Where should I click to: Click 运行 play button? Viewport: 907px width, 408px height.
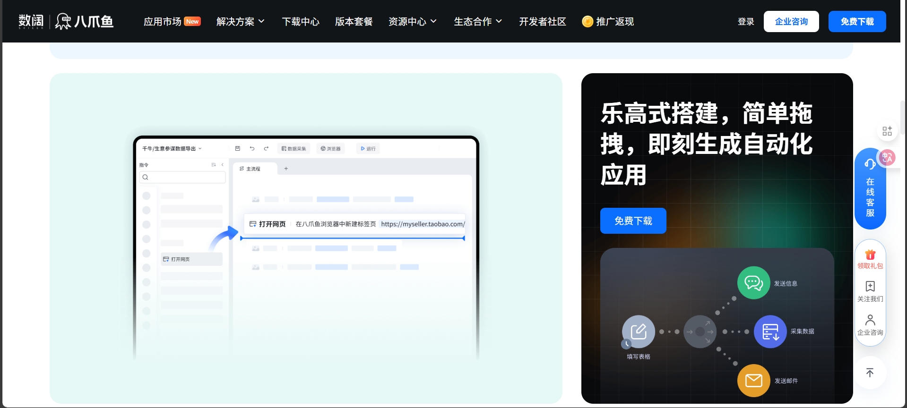tap(368, 148)
